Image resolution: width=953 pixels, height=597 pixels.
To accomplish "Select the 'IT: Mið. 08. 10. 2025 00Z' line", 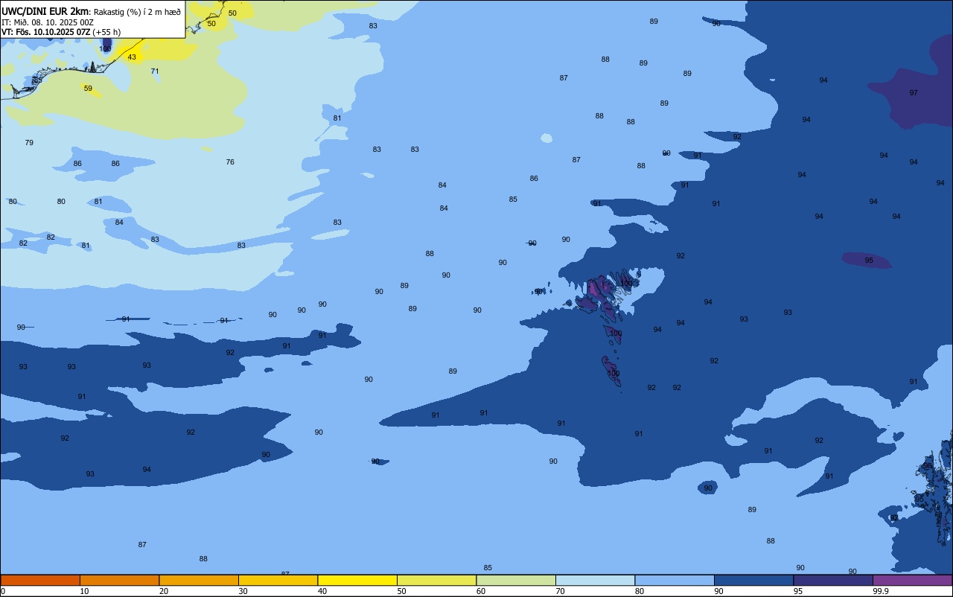I will point(48,22).
